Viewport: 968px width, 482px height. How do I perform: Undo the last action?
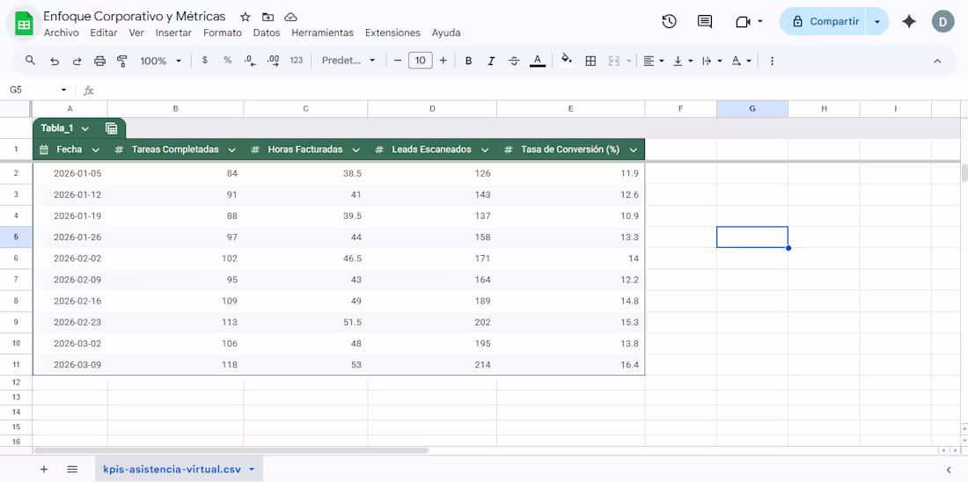(x=55, y=61)
